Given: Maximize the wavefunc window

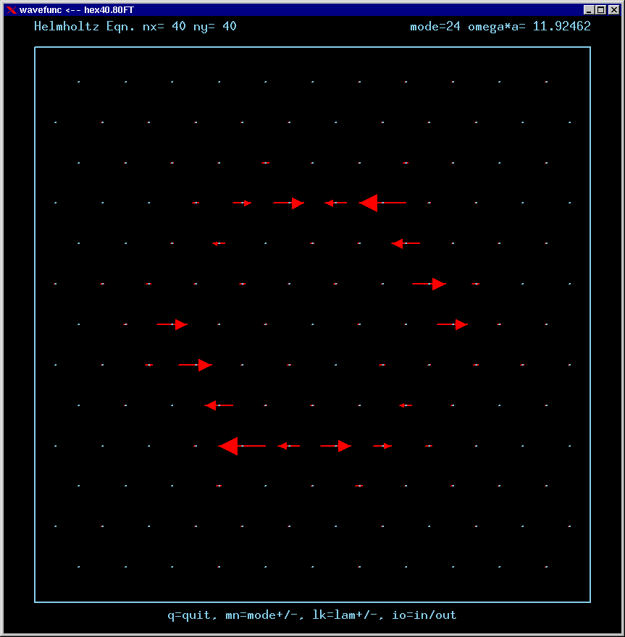Looking at the screenshot, I should (x=601, y=9).
